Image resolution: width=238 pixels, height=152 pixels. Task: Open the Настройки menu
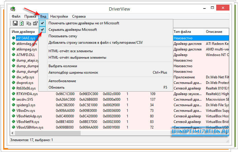click(x=59, y=16)
